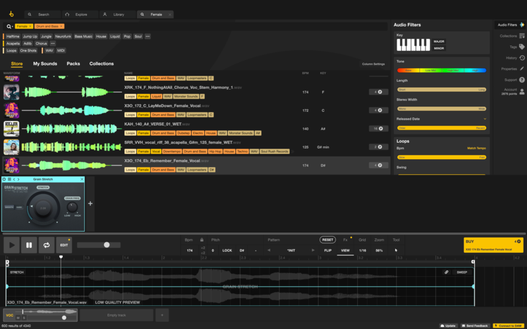Viewport: 527px width, 329px height.
Task: Filter by the Halftime genre tag
Action: point(13,36)
